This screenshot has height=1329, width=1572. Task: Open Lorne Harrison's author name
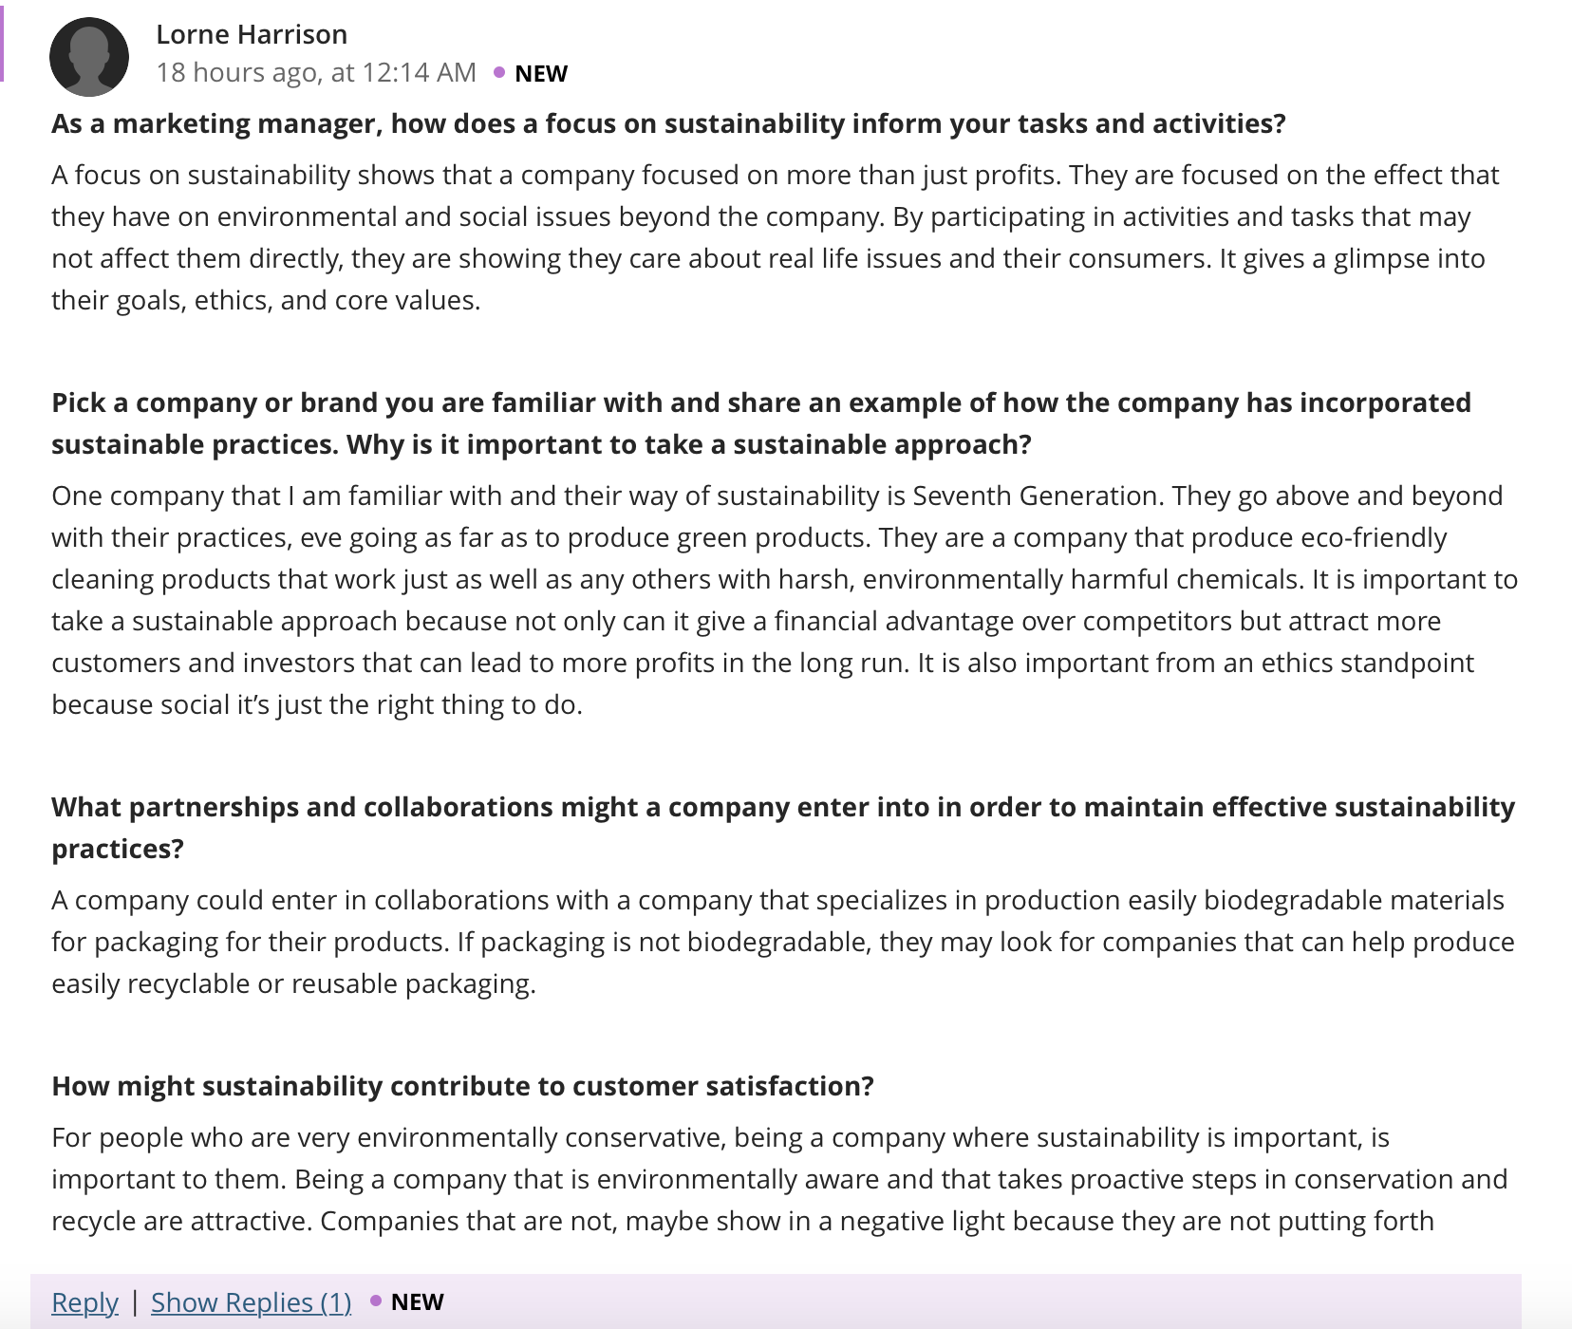coord(252,34)
